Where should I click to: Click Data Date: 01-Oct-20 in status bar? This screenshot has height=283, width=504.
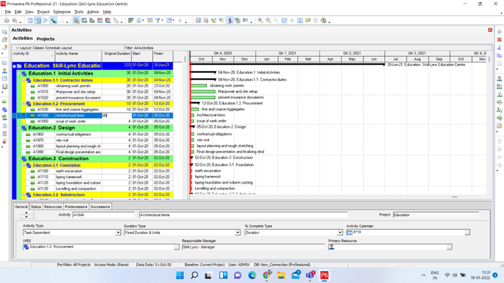(154, 265)
